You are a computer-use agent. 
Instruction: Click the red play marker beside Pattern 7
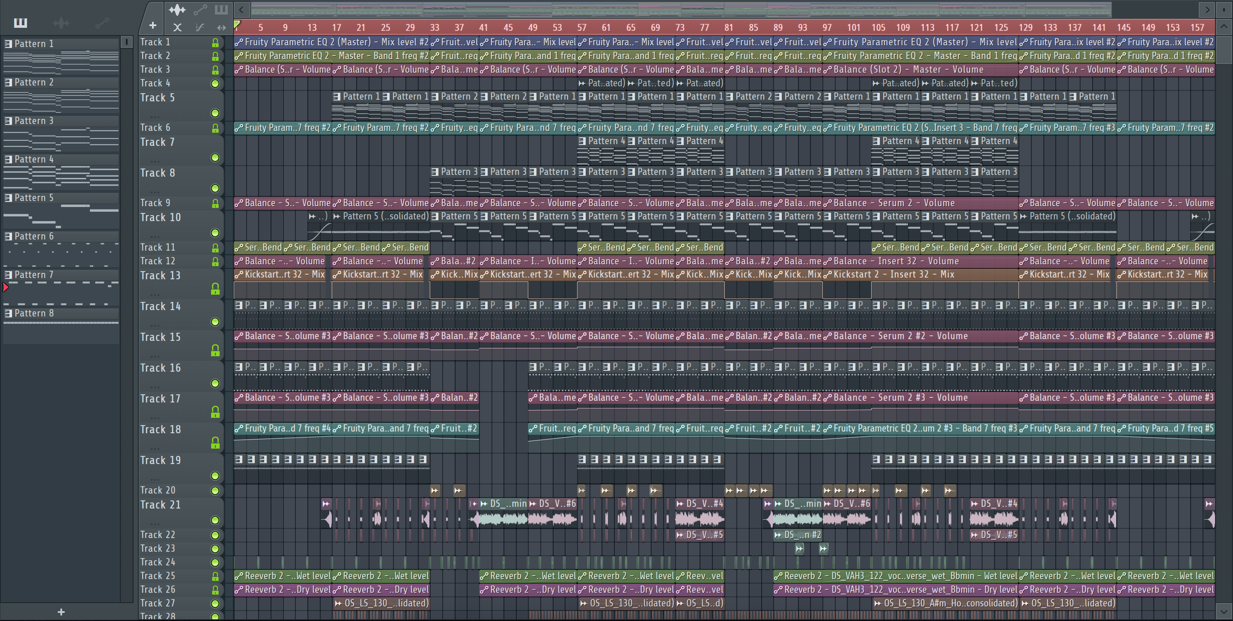[x=5, y=287]
